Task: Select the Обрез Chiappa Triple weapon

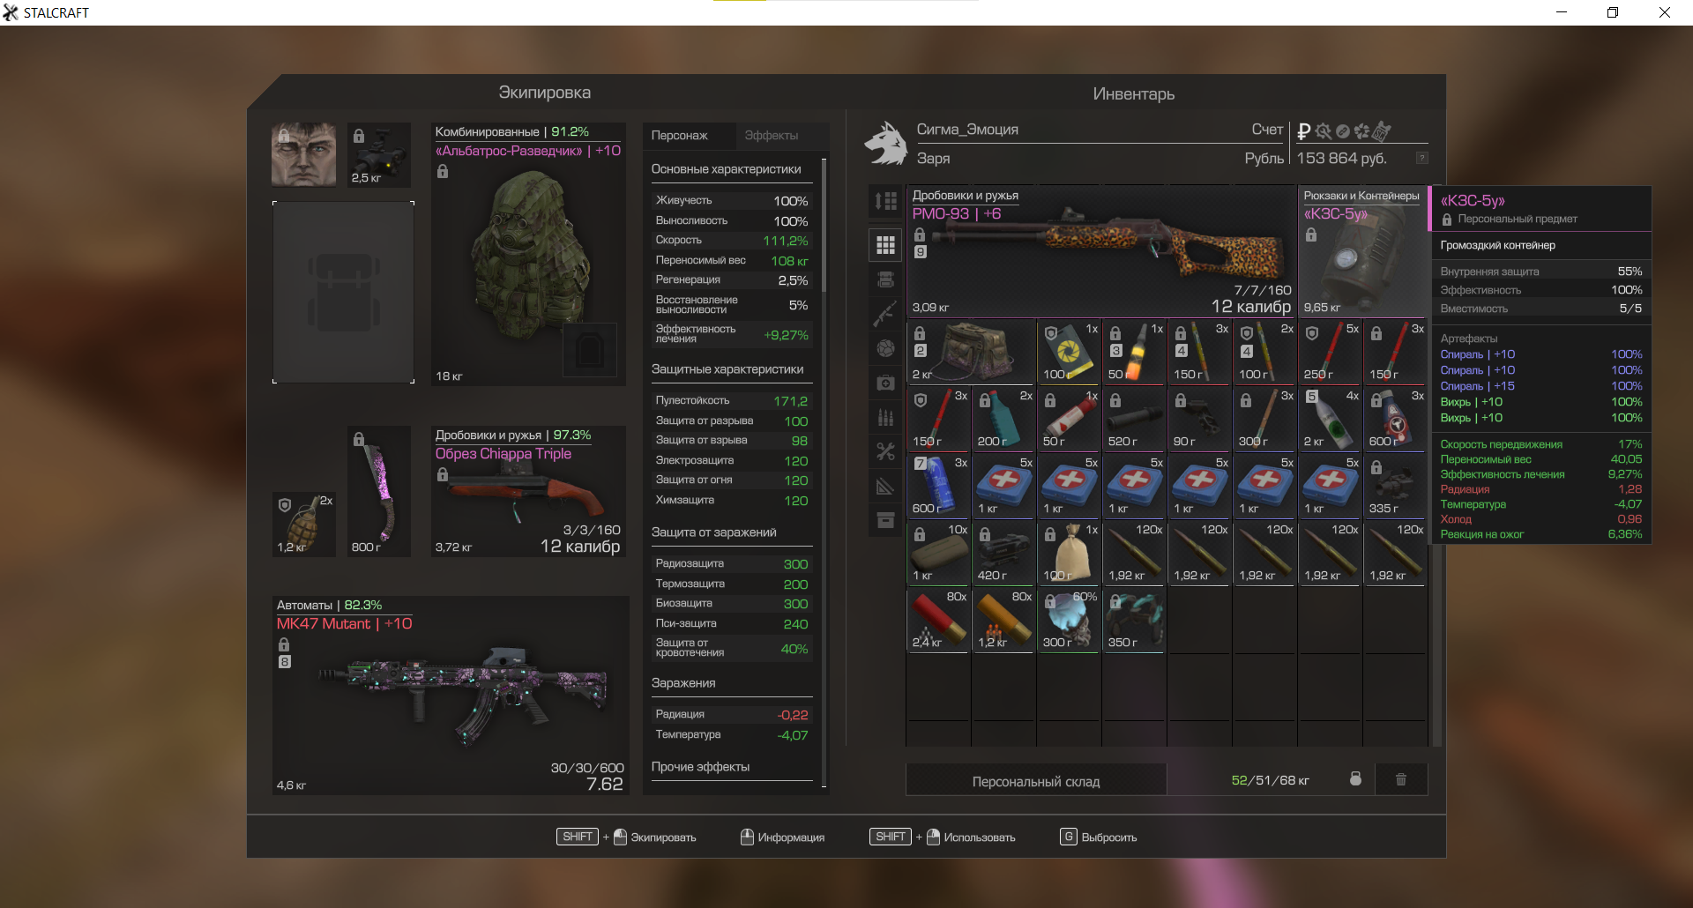Action: pos(529,492)
